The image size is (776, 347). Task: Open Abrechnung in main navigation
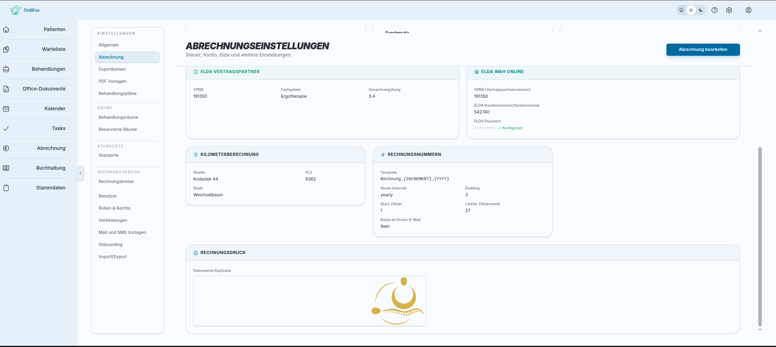51,148
